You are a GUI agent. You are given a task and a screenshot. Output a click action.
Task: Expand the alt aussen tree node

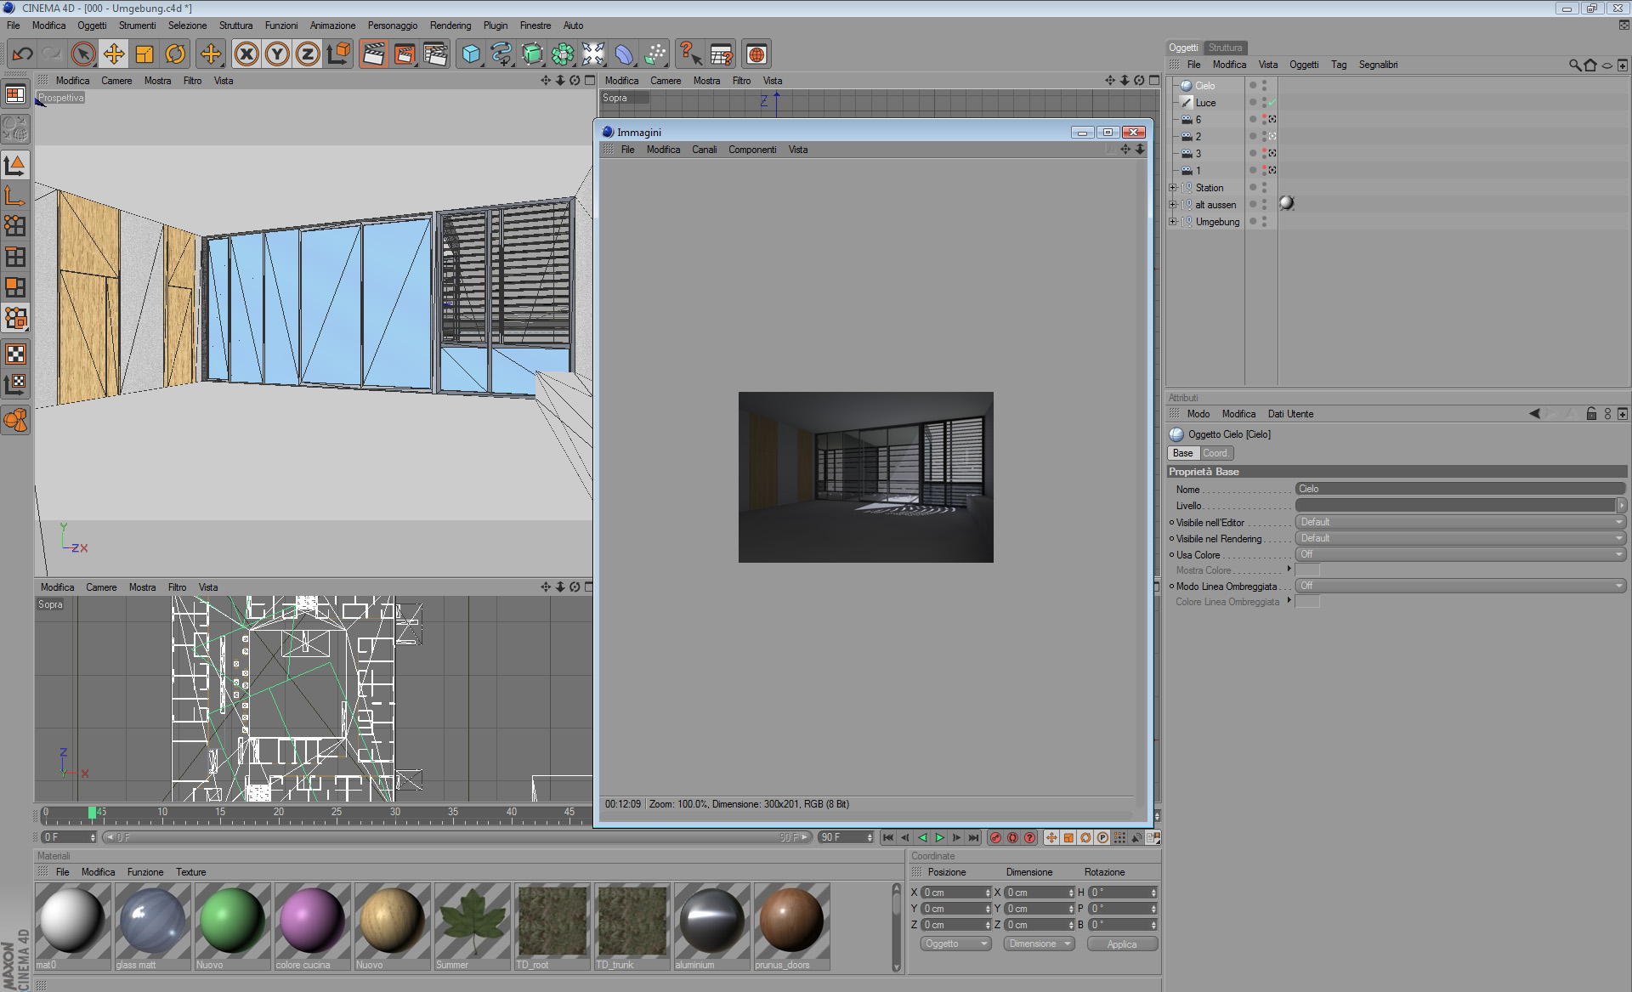point(1173,205)
